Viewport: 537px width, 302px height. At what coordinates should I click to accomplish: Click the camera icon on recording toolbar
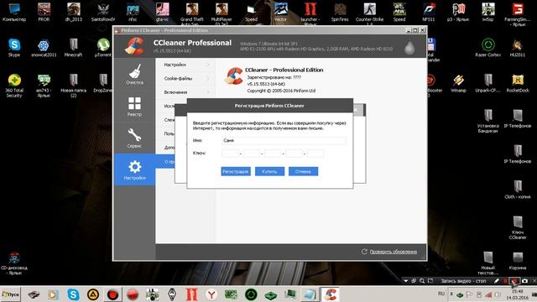(524, 281)
